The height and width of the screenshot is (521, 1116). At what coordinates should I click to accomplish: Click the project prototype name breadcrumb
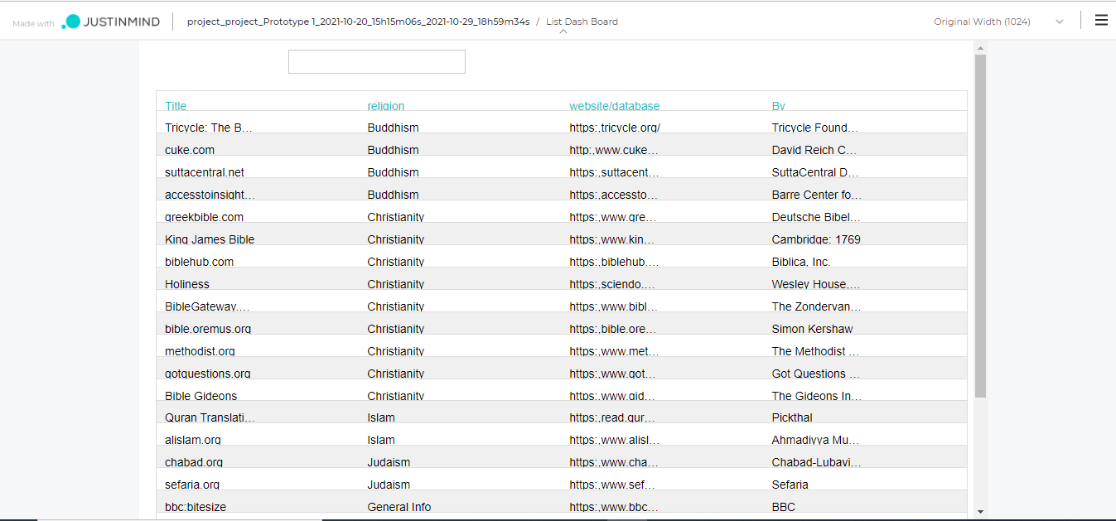[358, 22]
